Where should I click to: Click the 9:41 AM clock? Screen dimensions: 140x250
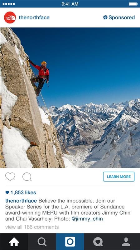(x=70, y=4)
